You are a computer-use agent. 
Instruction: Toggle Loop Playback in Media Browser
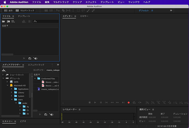(x=46, y=114)
